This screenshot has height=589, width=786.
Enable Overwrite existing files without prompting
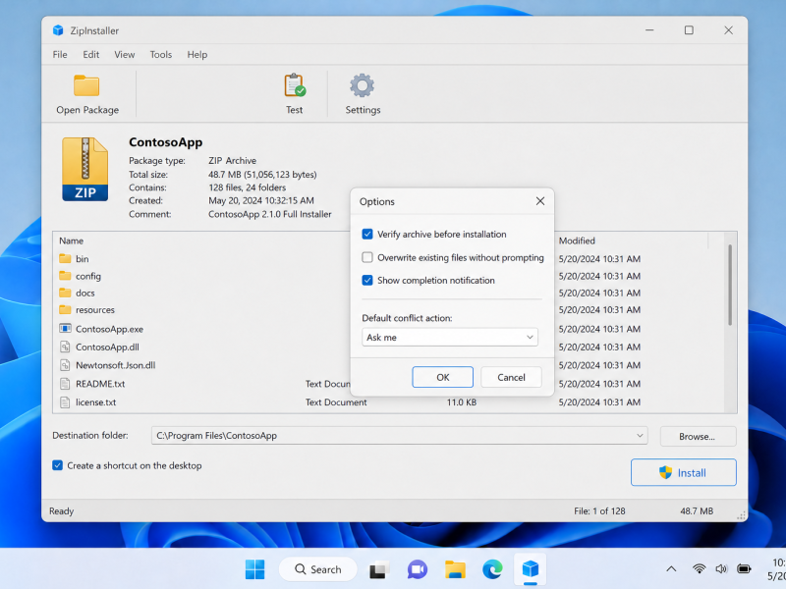[x=367, y=257]
